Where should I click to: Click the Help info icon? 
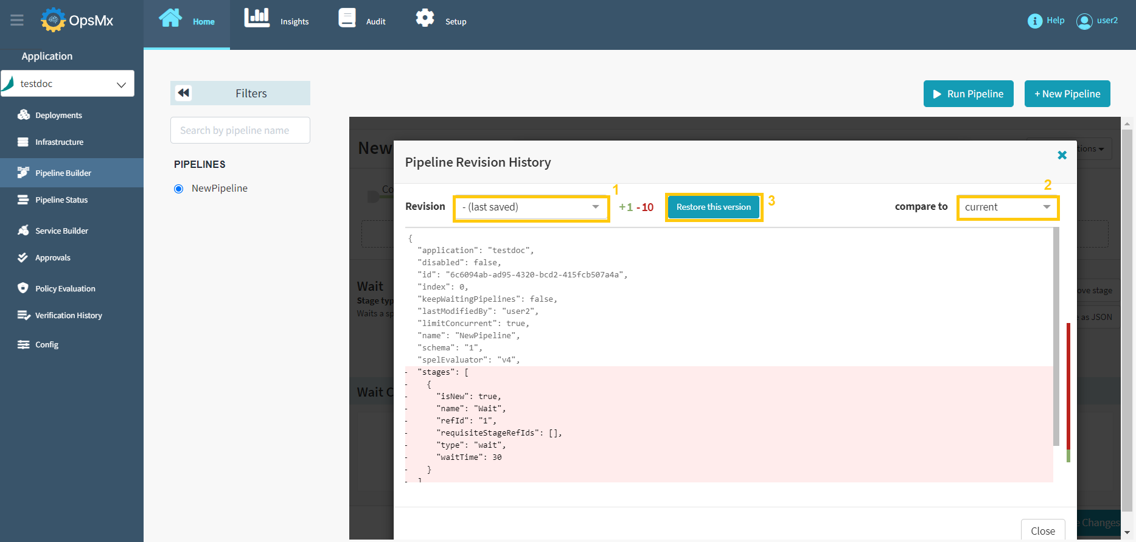1034,21
